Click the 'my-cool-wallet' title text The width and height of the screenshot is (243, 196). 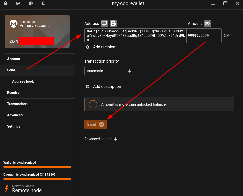click(x=128, y=3)
